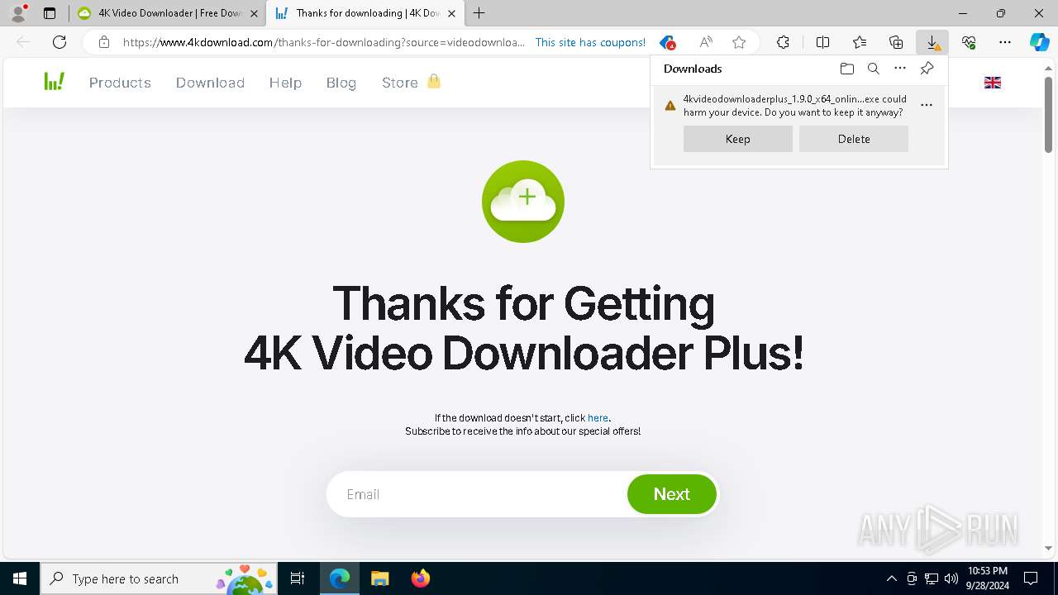This screenshot has height=595, width=1058.
Task: Open the Help menu item
Action: tap(285, 83)
